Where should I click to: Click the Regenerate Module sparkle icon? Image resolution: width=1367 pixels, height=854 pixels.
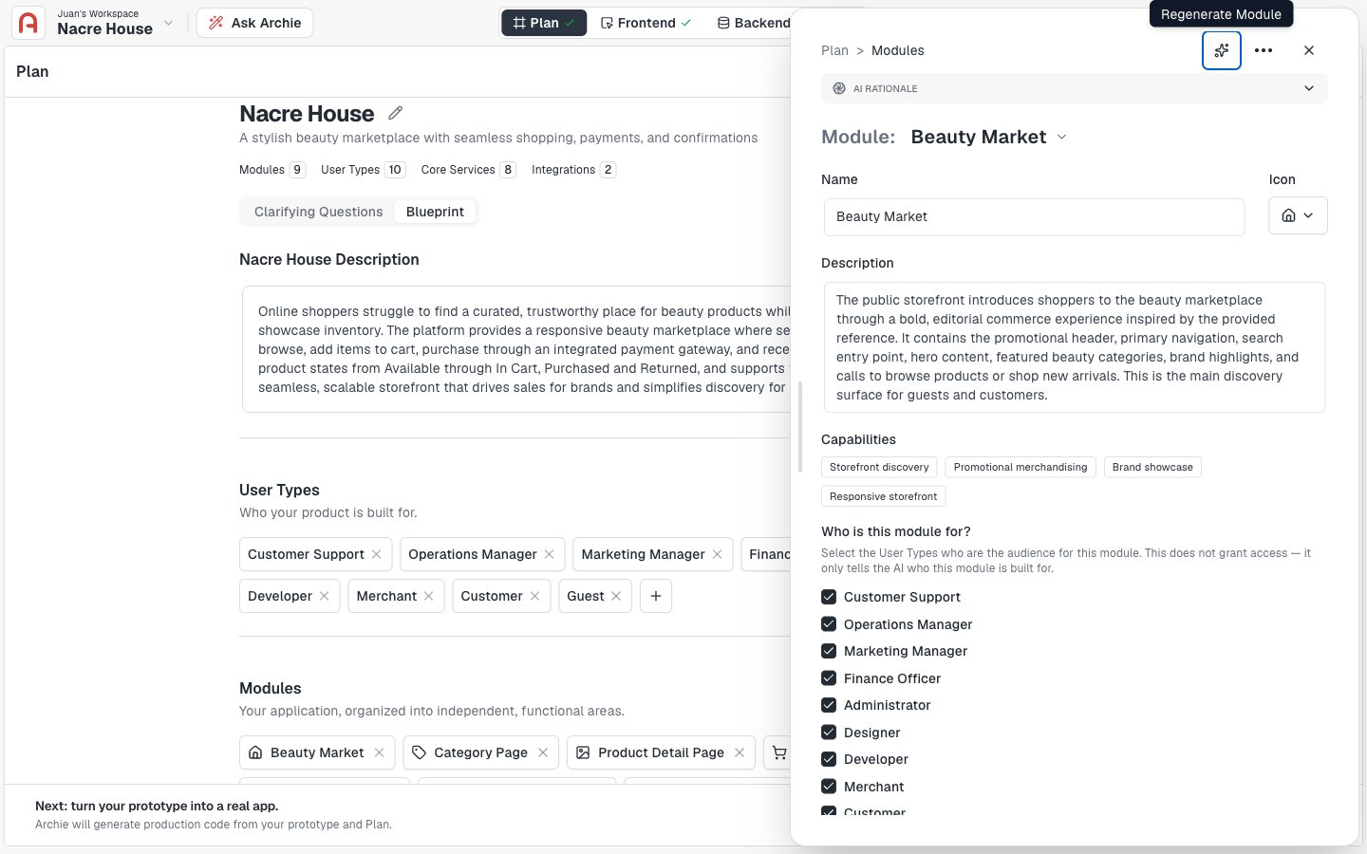1222,50
